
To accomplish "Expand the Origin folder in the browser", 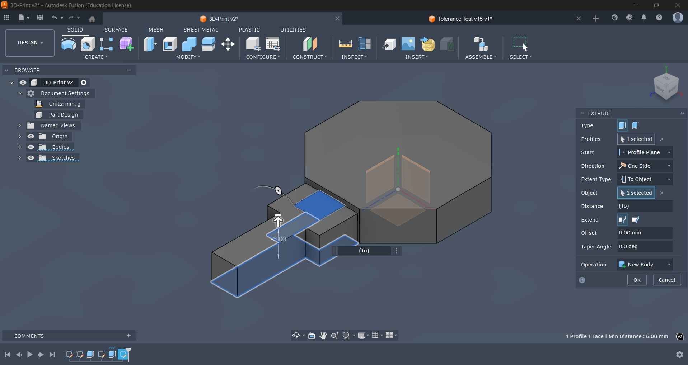I will (x=20, y=136).
